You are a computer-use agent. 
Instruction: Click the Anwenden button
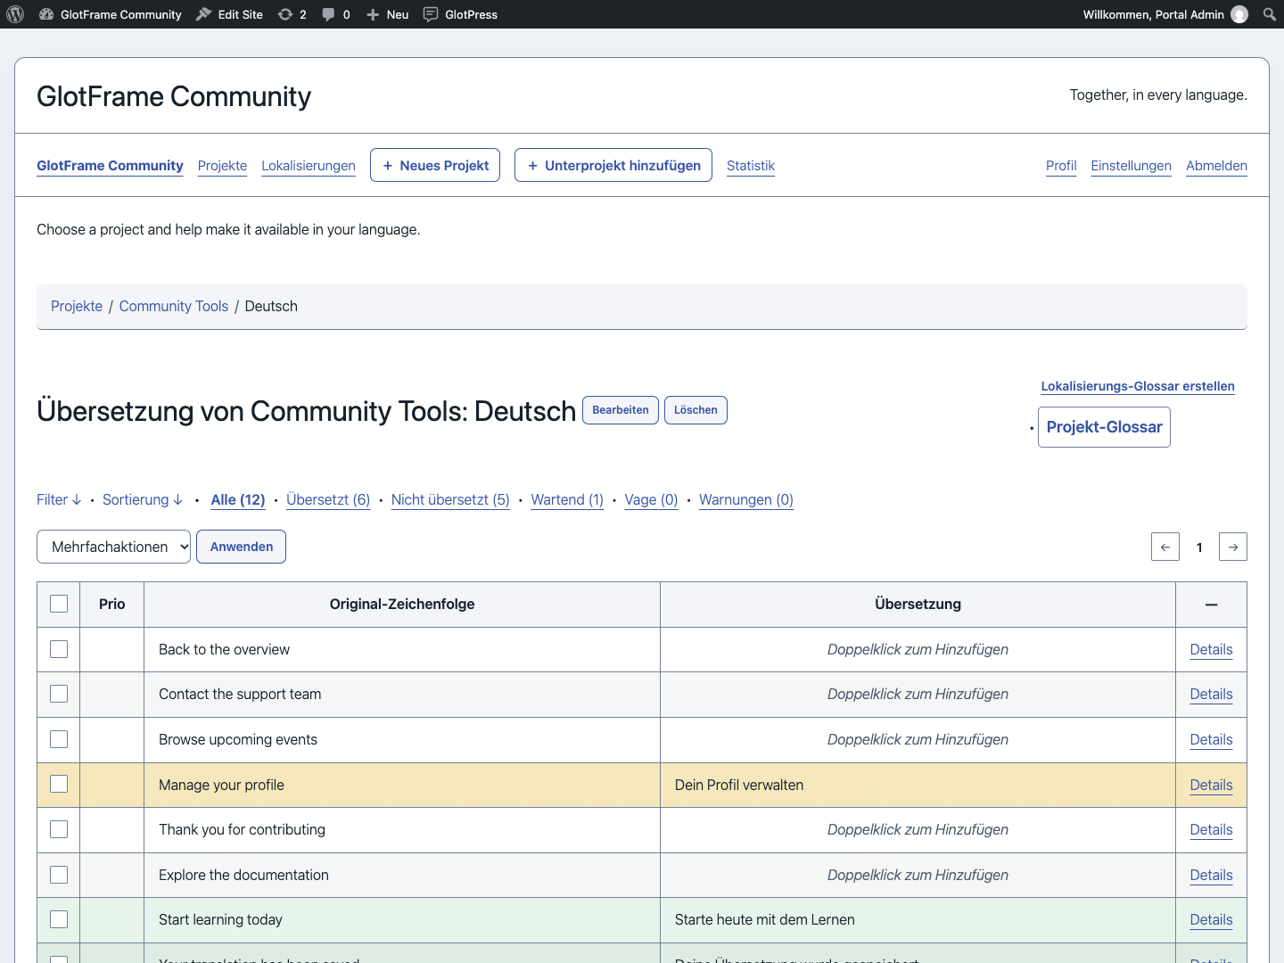click(242, 547)
